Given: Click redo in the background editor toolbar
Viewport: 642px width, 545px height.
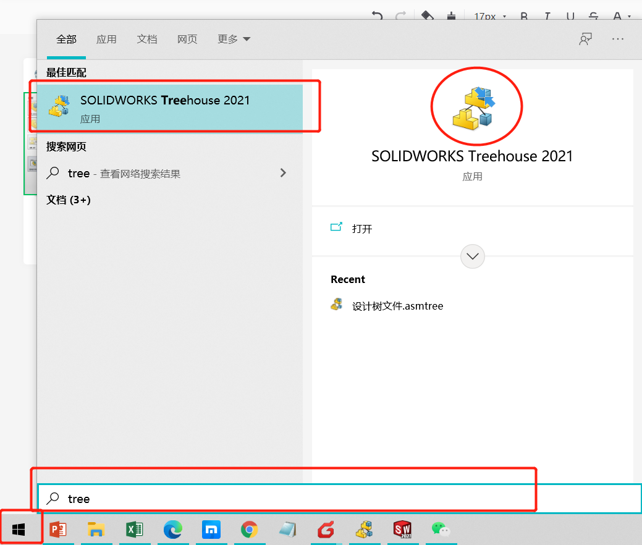Looking at the screenshot, I should point(401,16).
